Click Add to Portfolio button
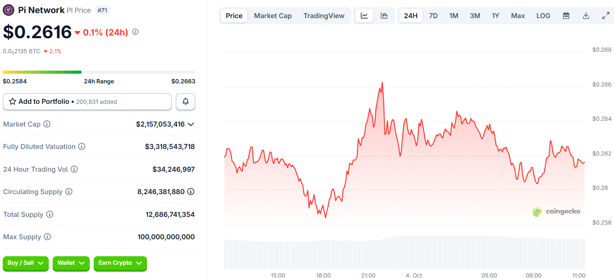The width and height of the screenshot is (614, 279). click(87, 101)
